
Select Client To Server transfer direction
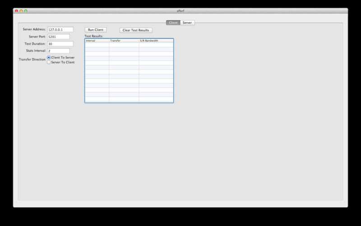point(49,58)
